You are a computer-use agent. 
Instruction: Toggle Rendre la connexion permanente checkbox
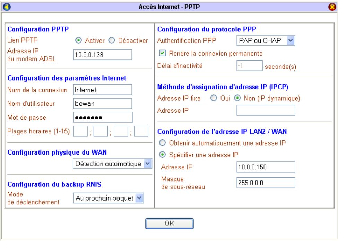click(x=162, y=53)
